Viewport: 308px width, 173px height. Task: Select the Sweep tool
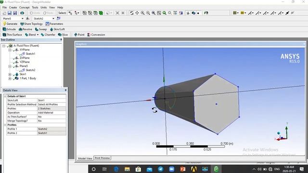tap(41, 29)
